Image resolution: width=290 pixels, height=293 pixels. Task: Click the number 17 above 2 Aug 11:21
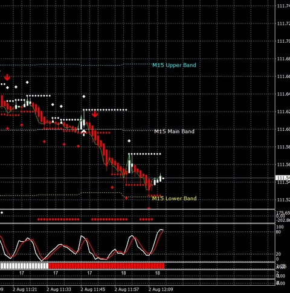tap(22, 273)
